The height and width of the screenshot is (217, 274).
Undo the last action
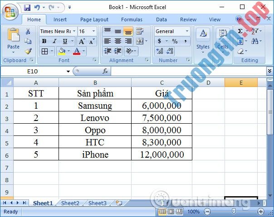[37, 8]
